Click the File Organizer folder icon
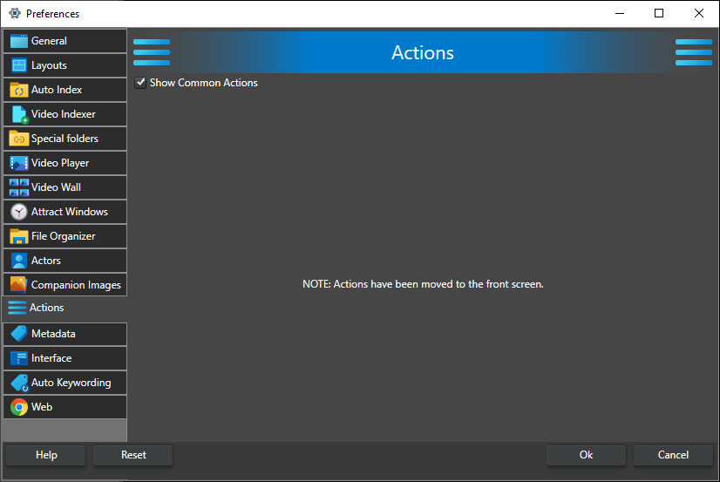720x482 pixels. 18,236
